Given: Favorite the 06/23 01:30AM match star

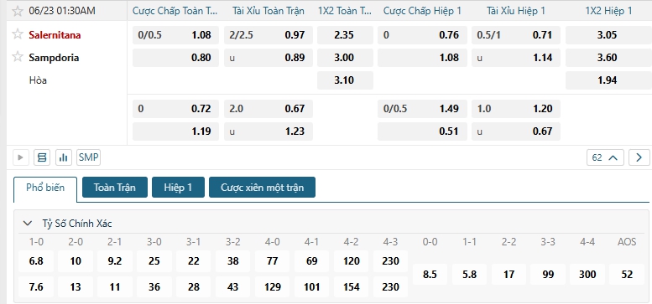Looking at the screenshot, I should coord(18,11).
